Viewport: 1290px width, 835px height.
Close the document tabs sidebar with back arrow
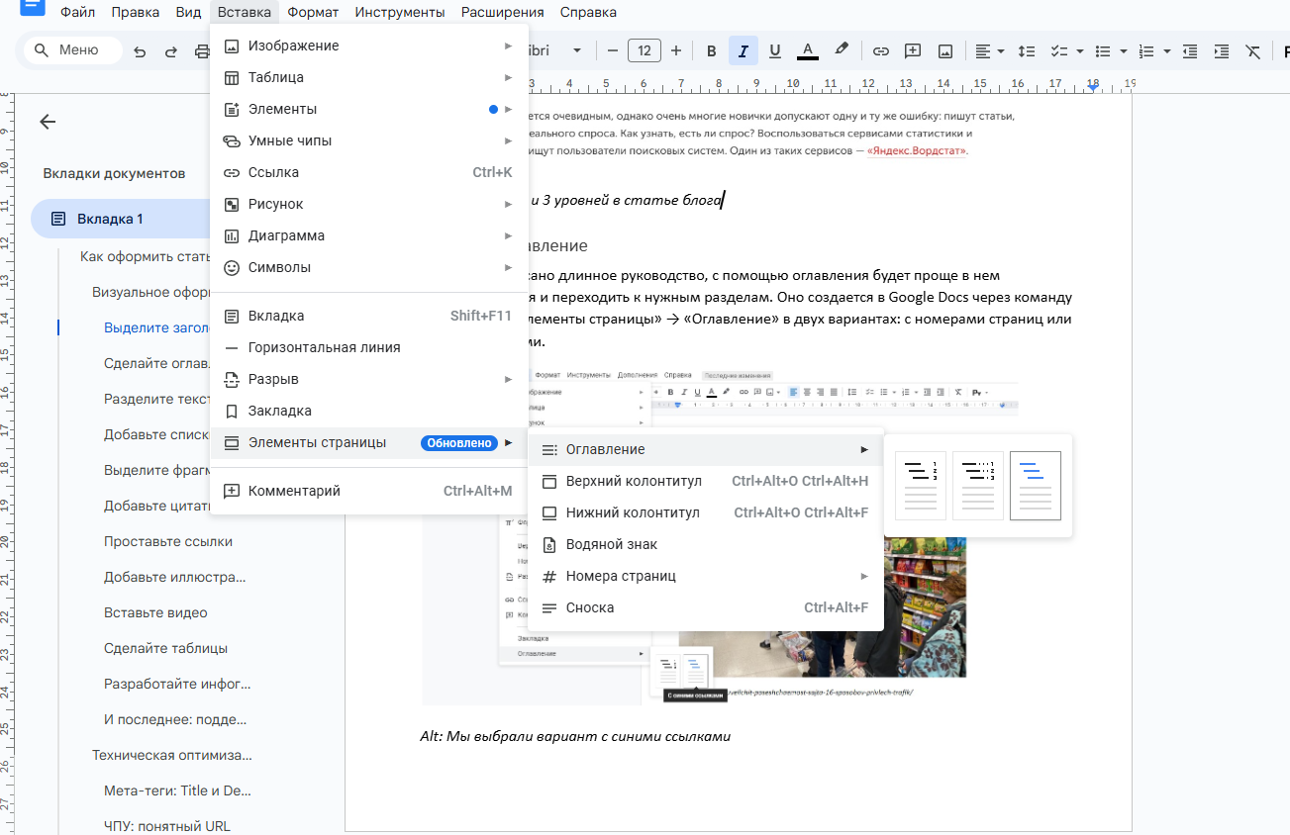(x=48, y=122)
